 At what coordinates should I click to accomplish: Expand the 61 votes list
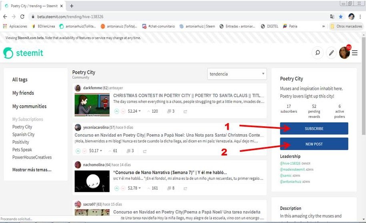point(113,151)
